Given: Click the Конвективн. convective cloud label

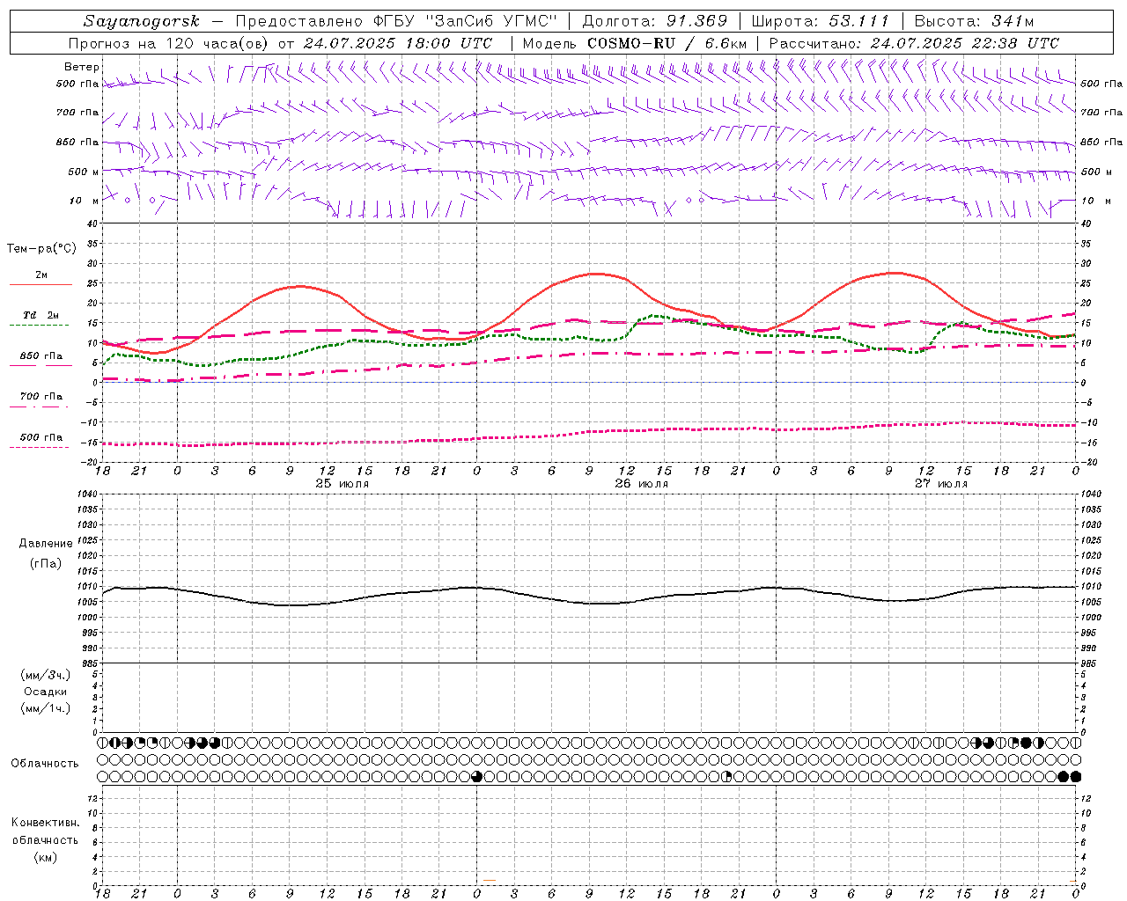Looking at the screenshot, I should 45,823.
